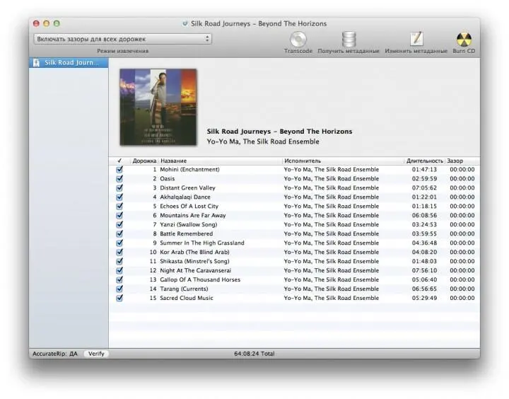Uncheck Summer In The High Grassland checkbox

point(119,243)
